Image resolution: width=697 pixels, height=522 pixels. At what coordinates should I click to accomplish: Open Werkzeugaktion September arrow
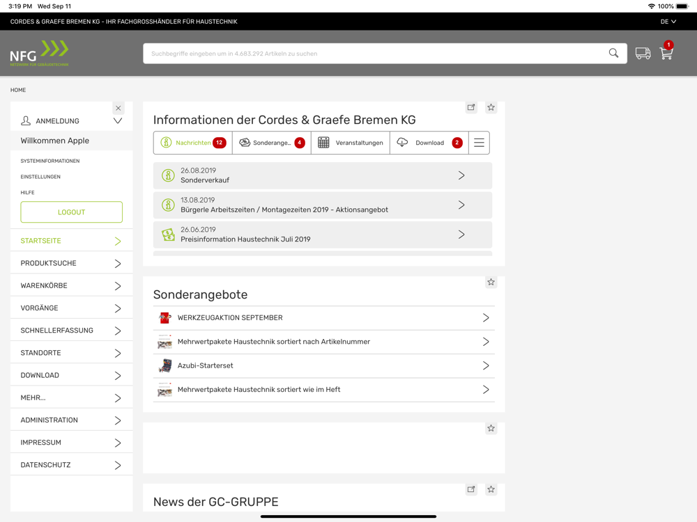486,318
